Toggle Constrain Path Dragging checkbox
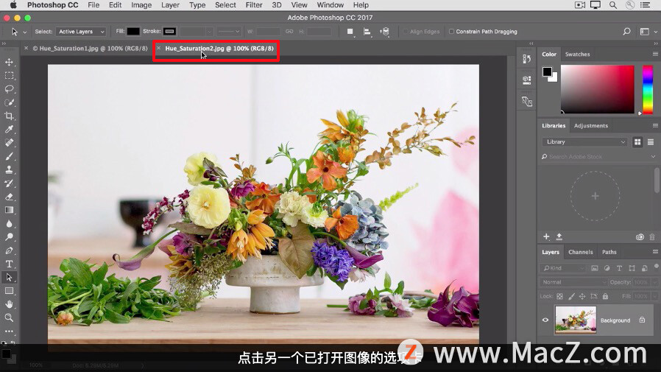661x372 pixels. 451,32
